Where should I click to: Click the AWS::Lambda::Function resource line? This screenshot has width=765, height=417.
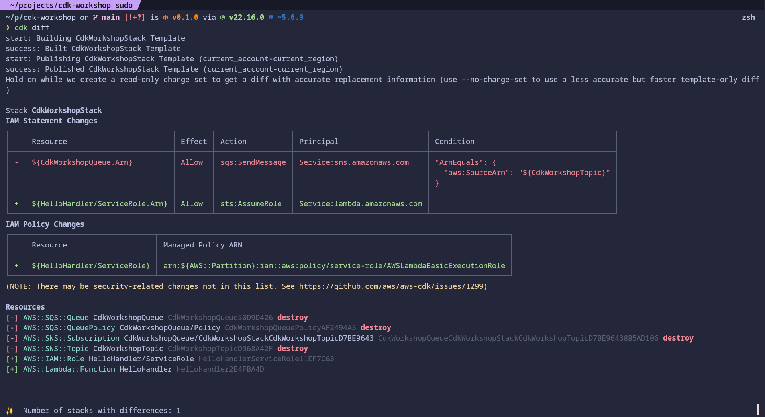point(135,369)
